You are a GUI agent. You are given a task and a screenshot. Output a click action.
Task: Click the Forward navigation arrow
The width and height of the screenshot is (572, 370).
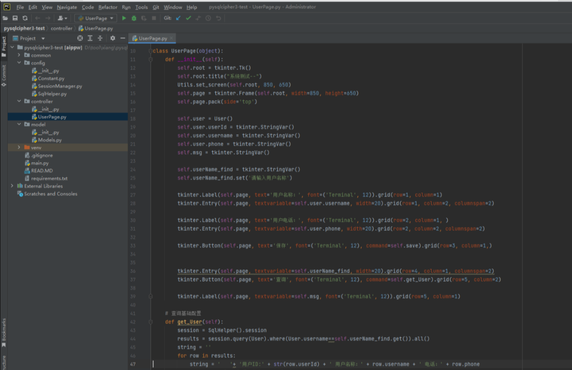click(x=48, y=18)
